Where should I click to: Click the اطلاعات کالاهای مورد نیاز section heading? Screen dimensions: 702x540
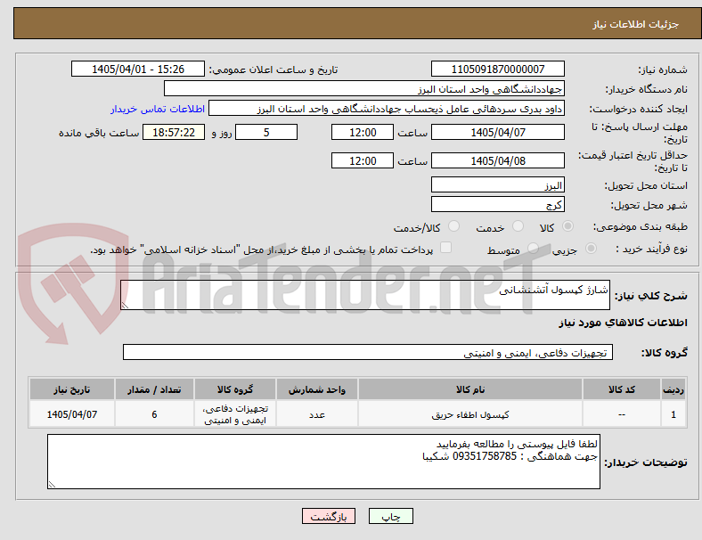pos(623,323)
